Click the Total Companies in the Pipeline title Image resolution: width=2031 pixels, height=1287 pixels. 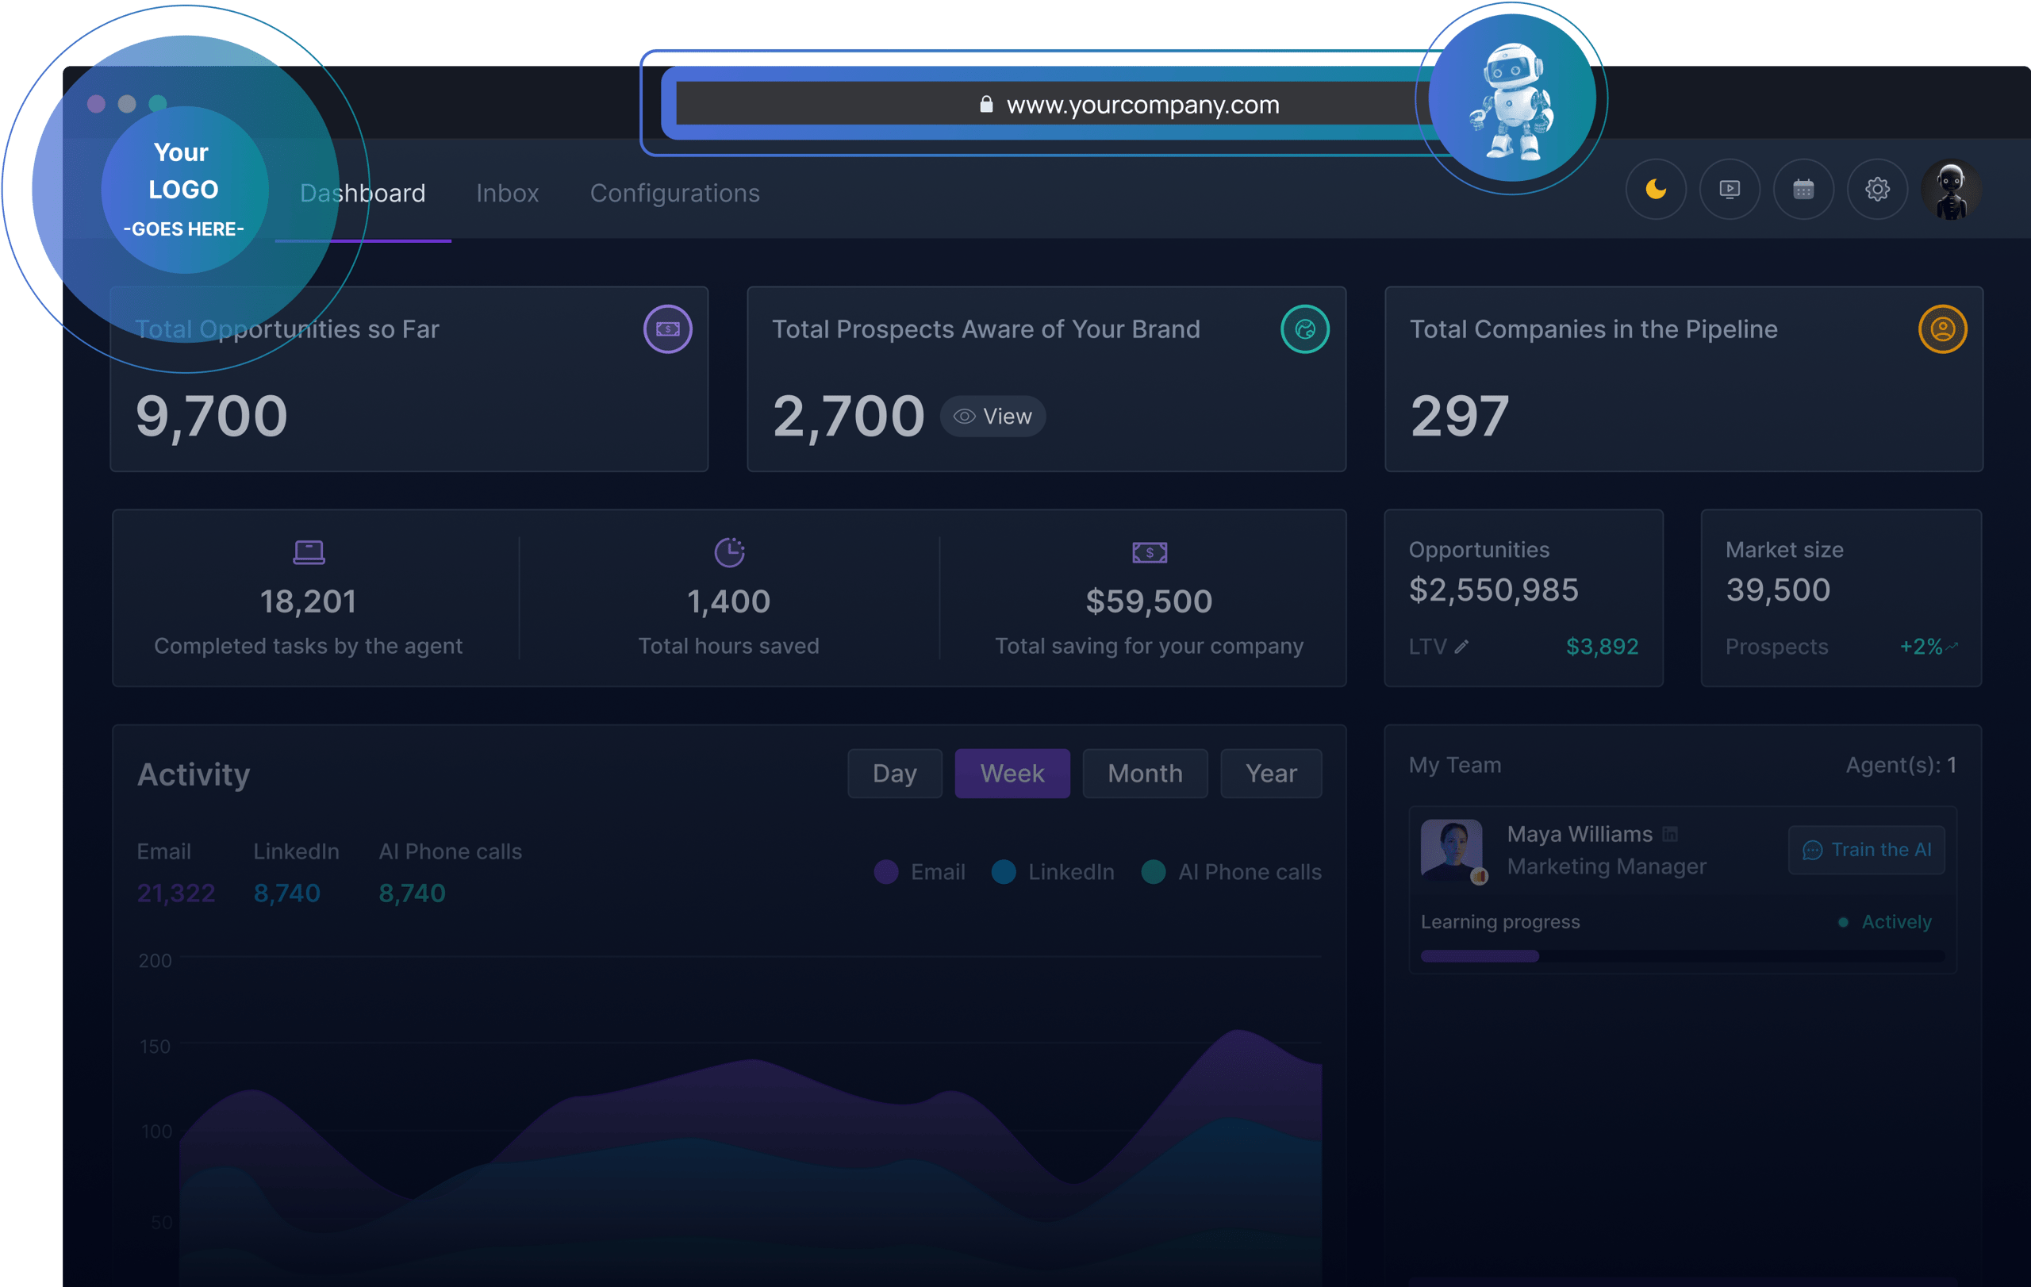tap(1594, 329)
